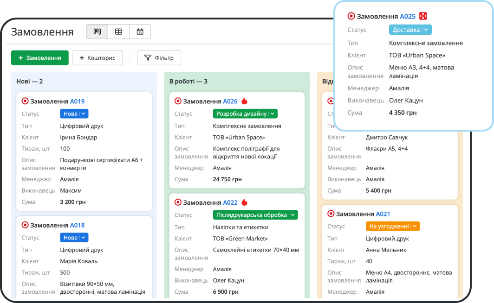Click client Дмитро Савчук
494x303 pixels.
[x=387, y=137]
